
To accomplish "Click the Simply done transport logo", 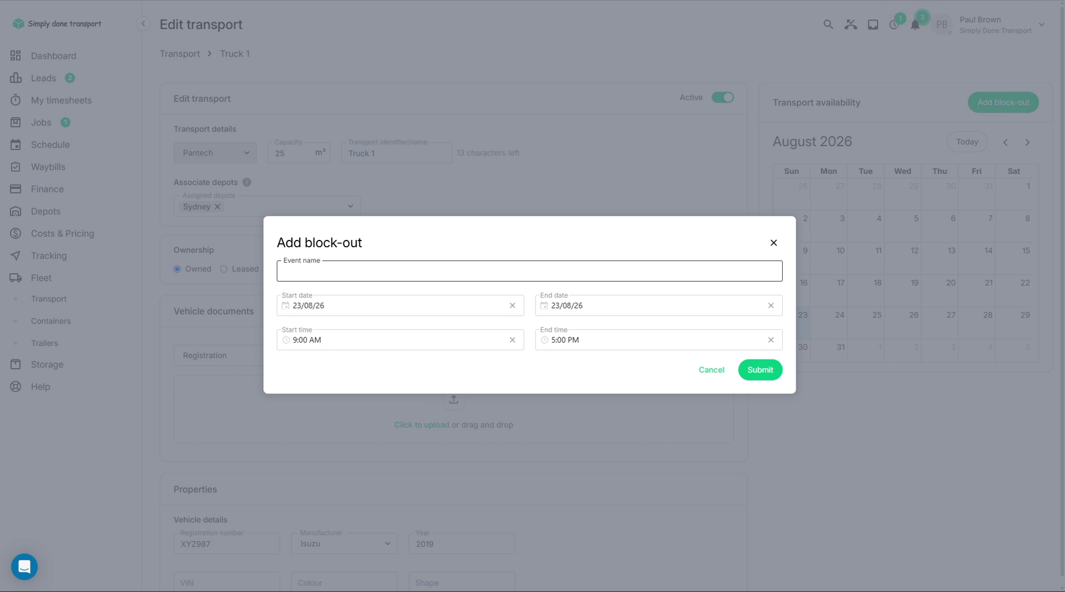I will click(56, 23).
